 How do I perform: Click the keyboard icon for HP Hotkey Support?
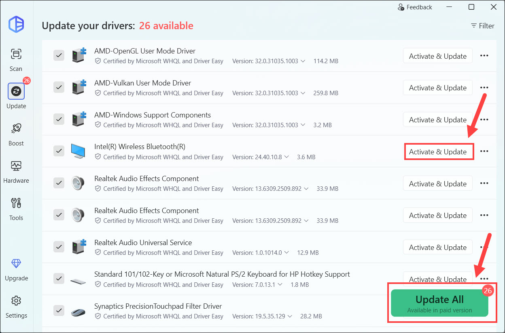[78, 280]
